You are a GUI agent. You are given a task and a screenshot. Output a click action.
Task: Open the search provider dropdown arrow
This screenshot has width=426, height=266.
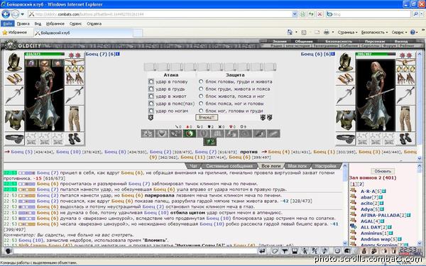tap(421, 14)
